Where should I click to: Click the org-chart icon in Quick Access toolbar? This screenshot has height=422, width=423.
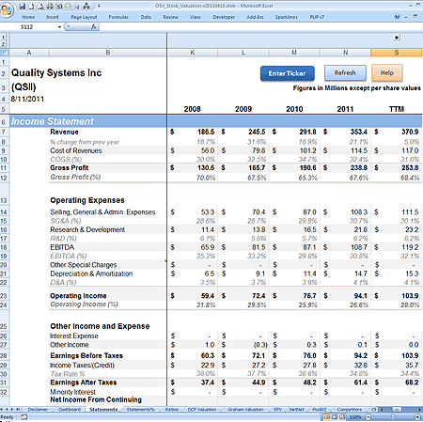coord(86,6)
